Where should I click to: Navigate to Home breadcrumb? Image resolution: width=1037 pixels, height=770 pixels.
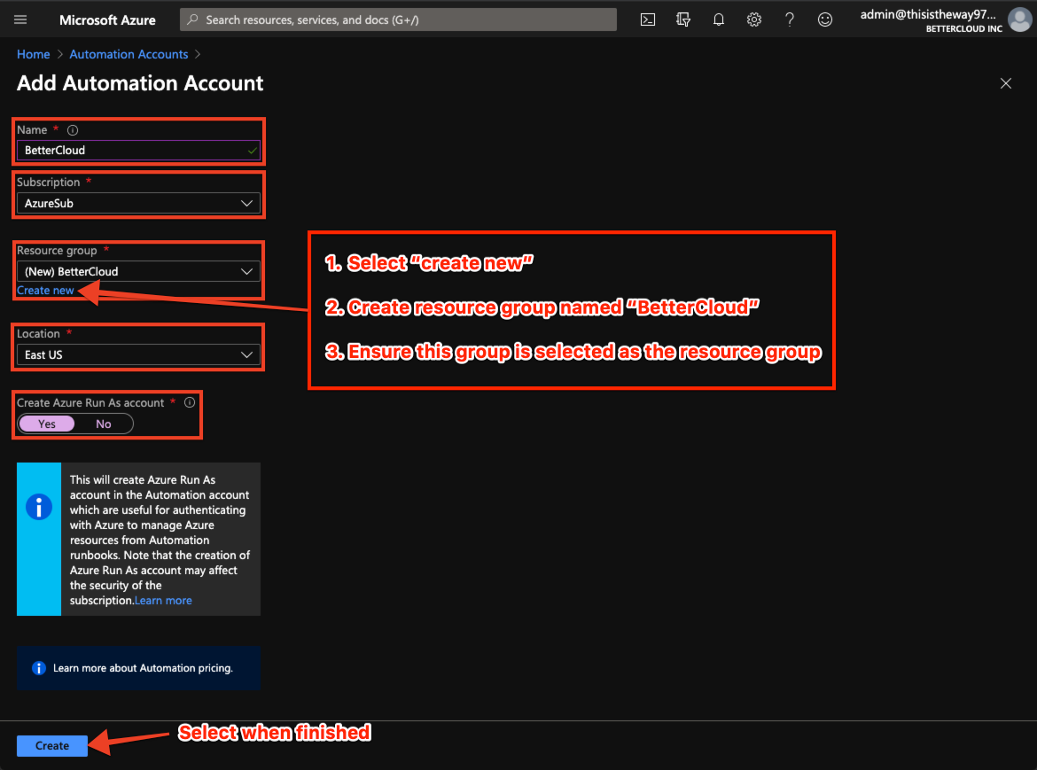[x=33, y=54]
